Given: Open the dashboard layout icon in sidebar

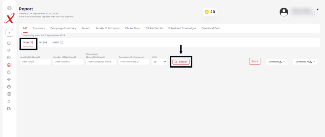Looking at the screenshot, I should coord(9,43).
